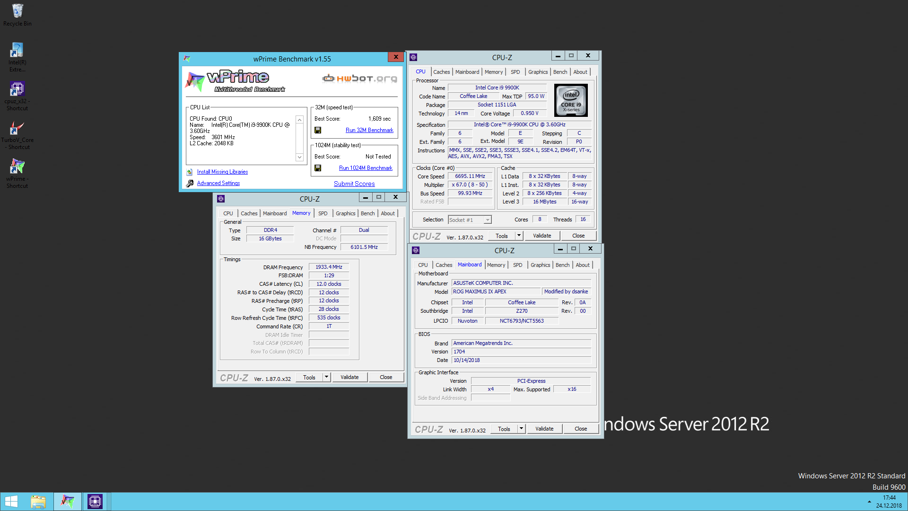Viewport: 908px width, 511px height.
Task: Click Submit Scores link
Action: pyautogui.click(x=354, y=184)
